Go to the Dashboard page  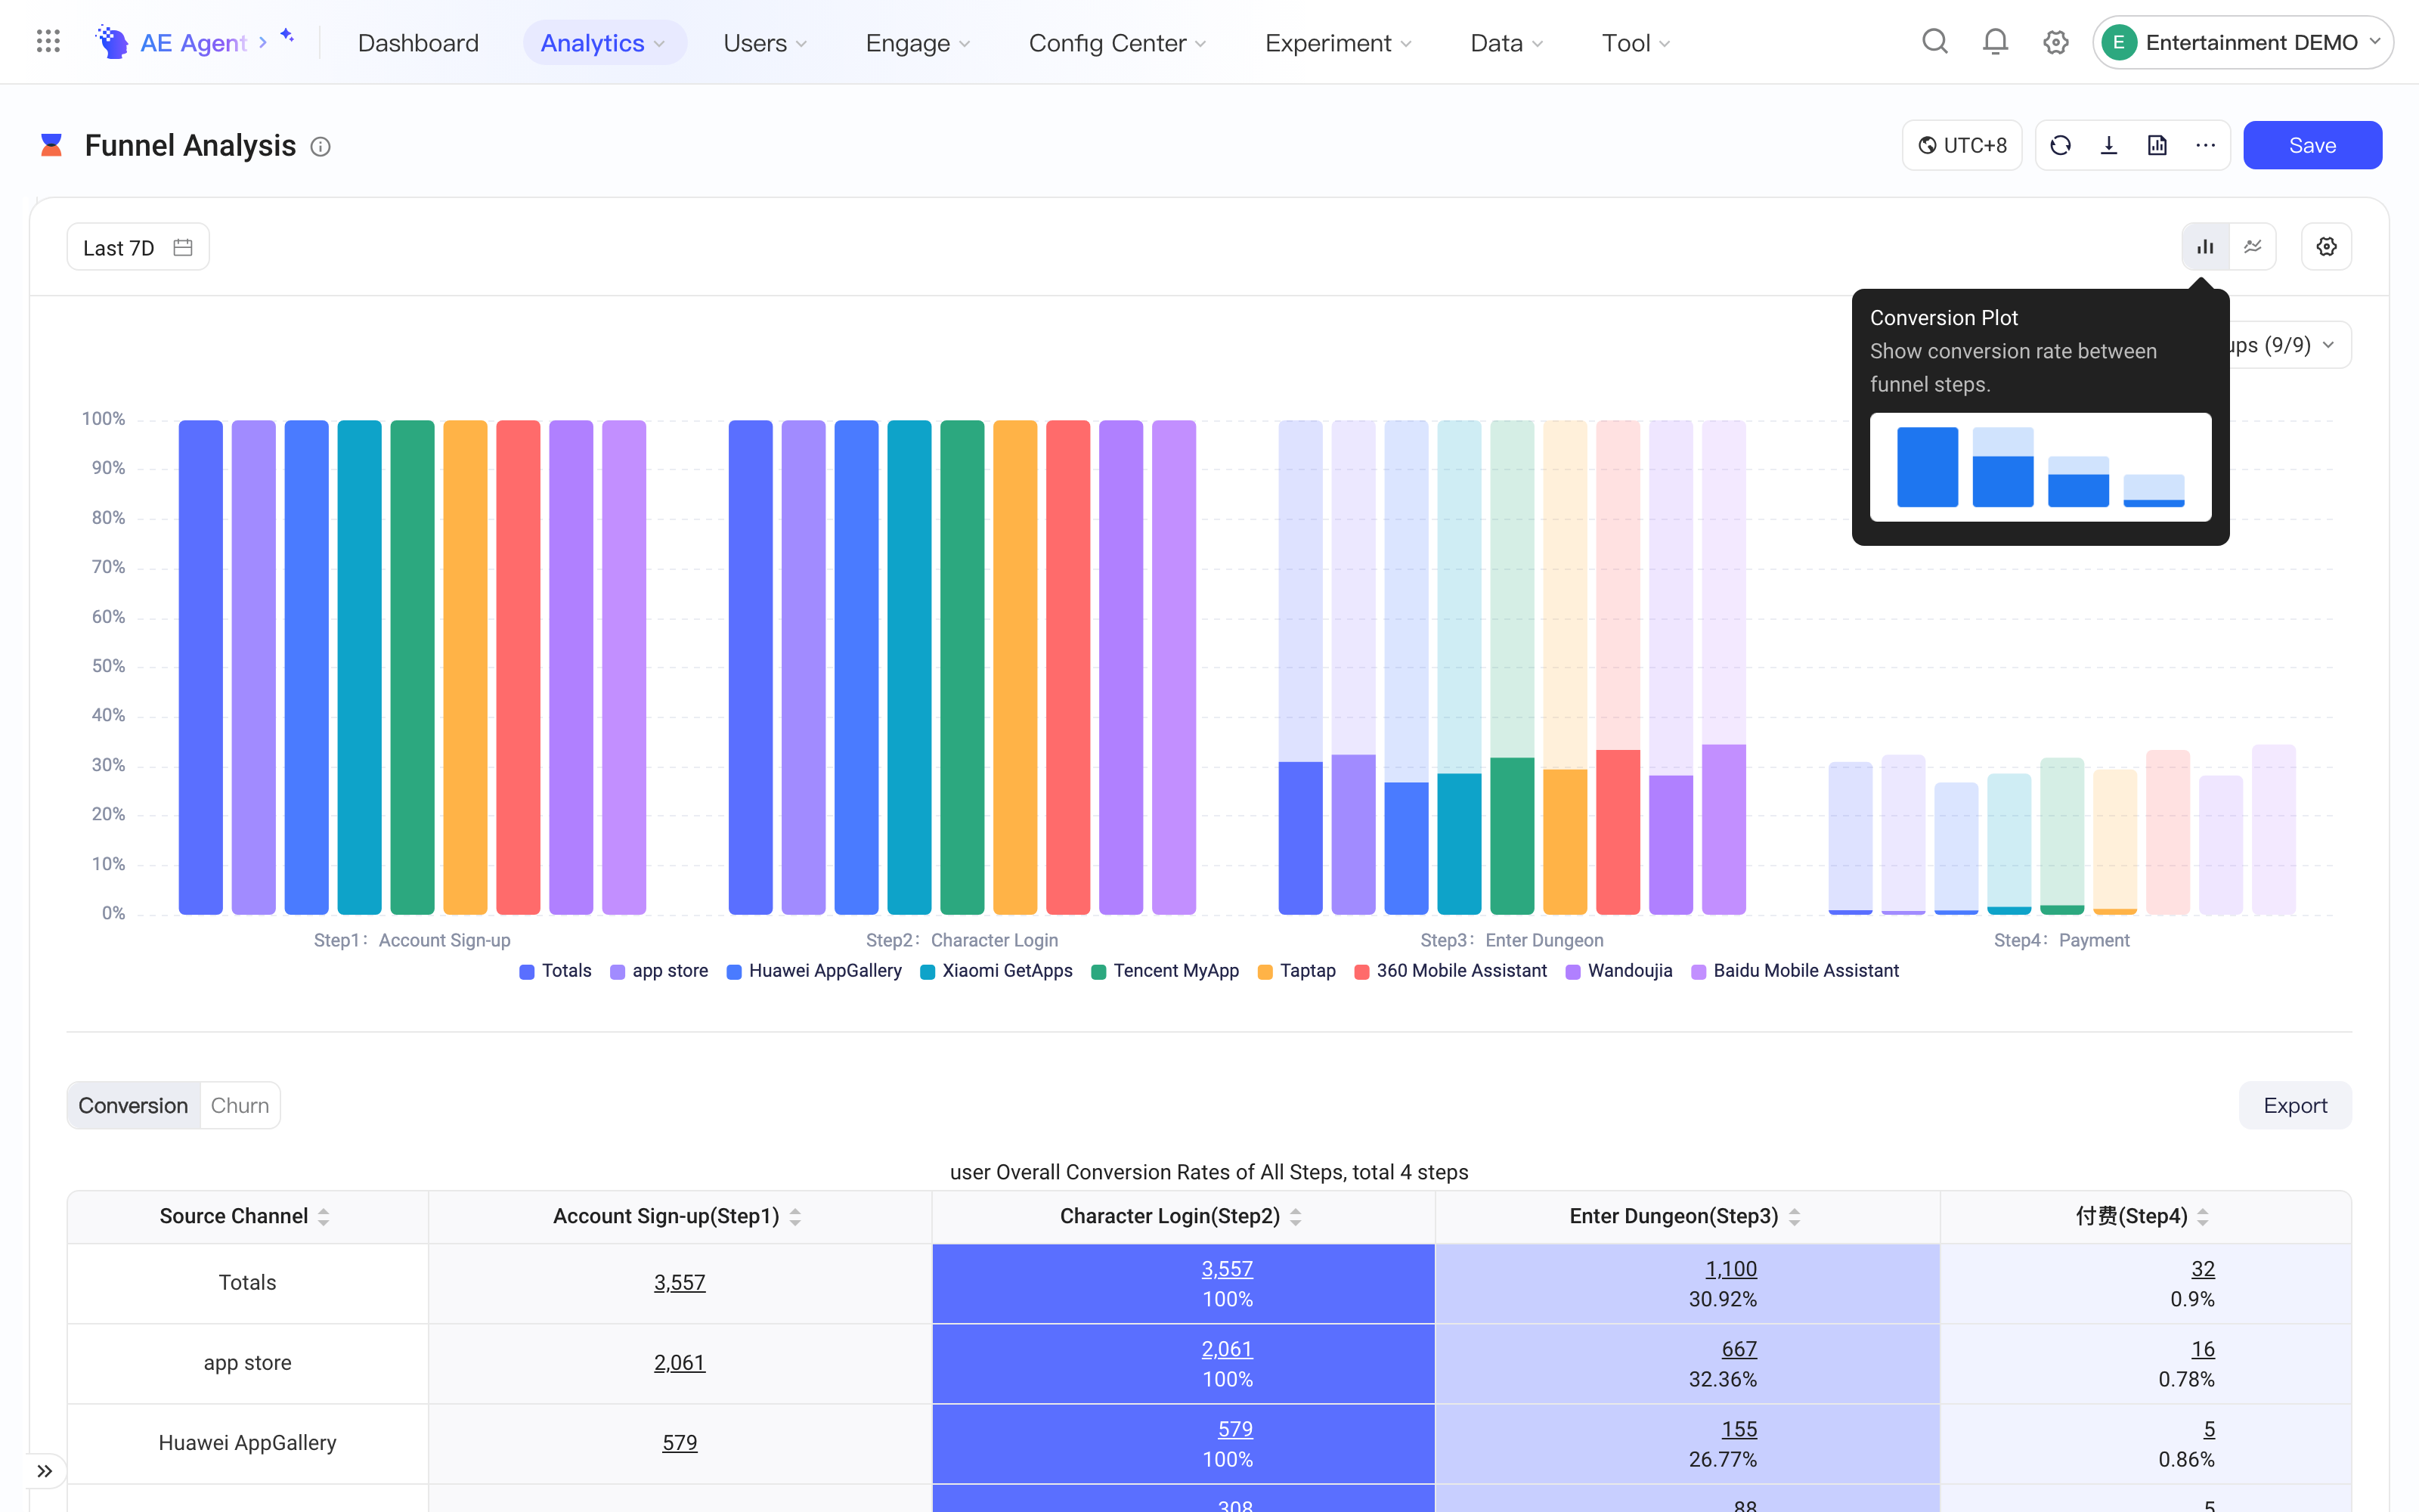(418, 42)
